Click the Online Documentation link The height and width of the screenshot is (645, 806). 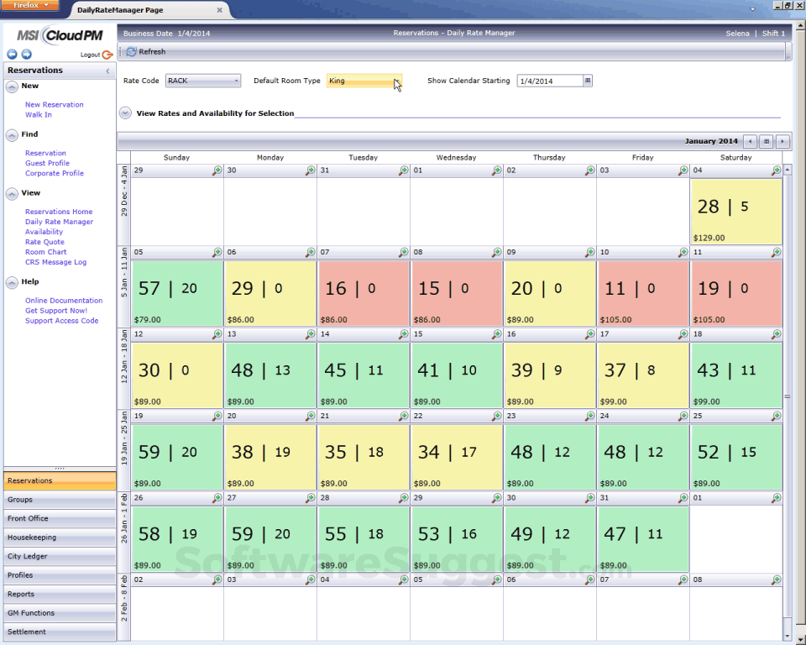64,301
